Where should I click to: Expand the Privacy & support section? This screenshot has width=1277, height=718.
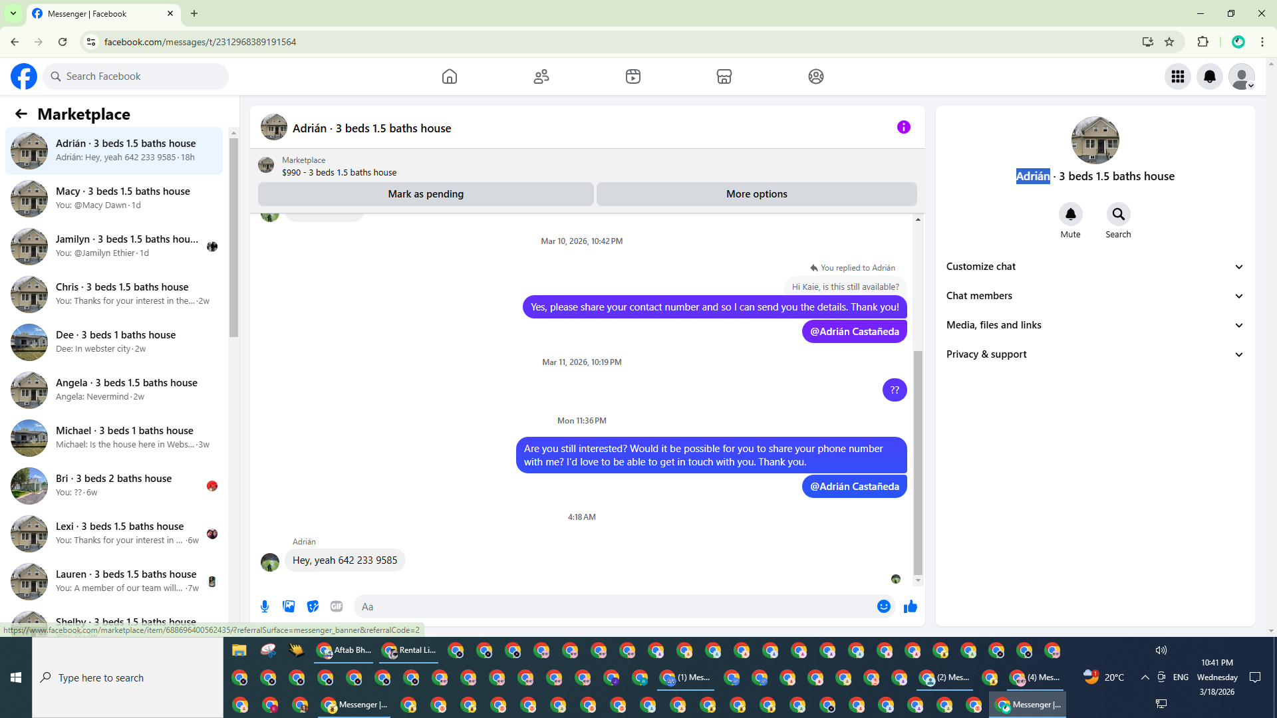(x=1094, y=354)
